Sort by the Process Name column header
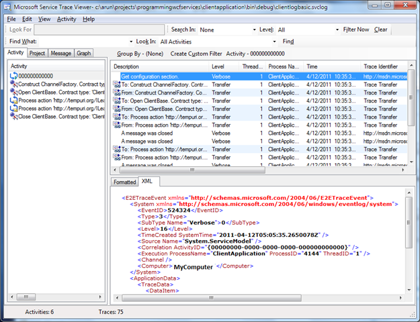Image resolution: width=420 pixels, height=322 pixels. pyautogui.click(x=284, y=66)
